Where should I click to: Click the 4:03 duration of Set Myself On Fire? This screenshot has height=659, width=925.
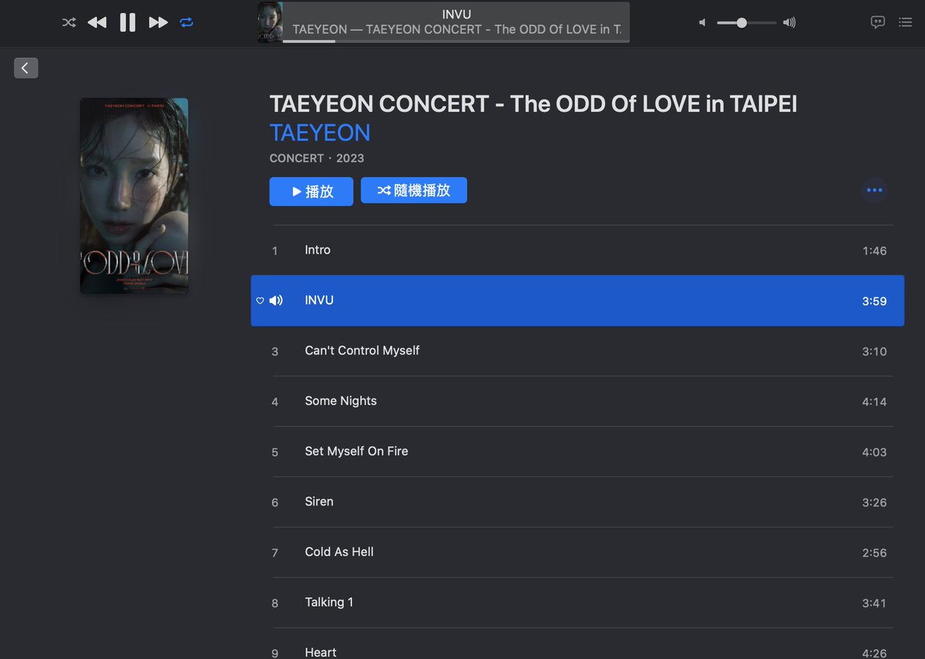[874, 452]
